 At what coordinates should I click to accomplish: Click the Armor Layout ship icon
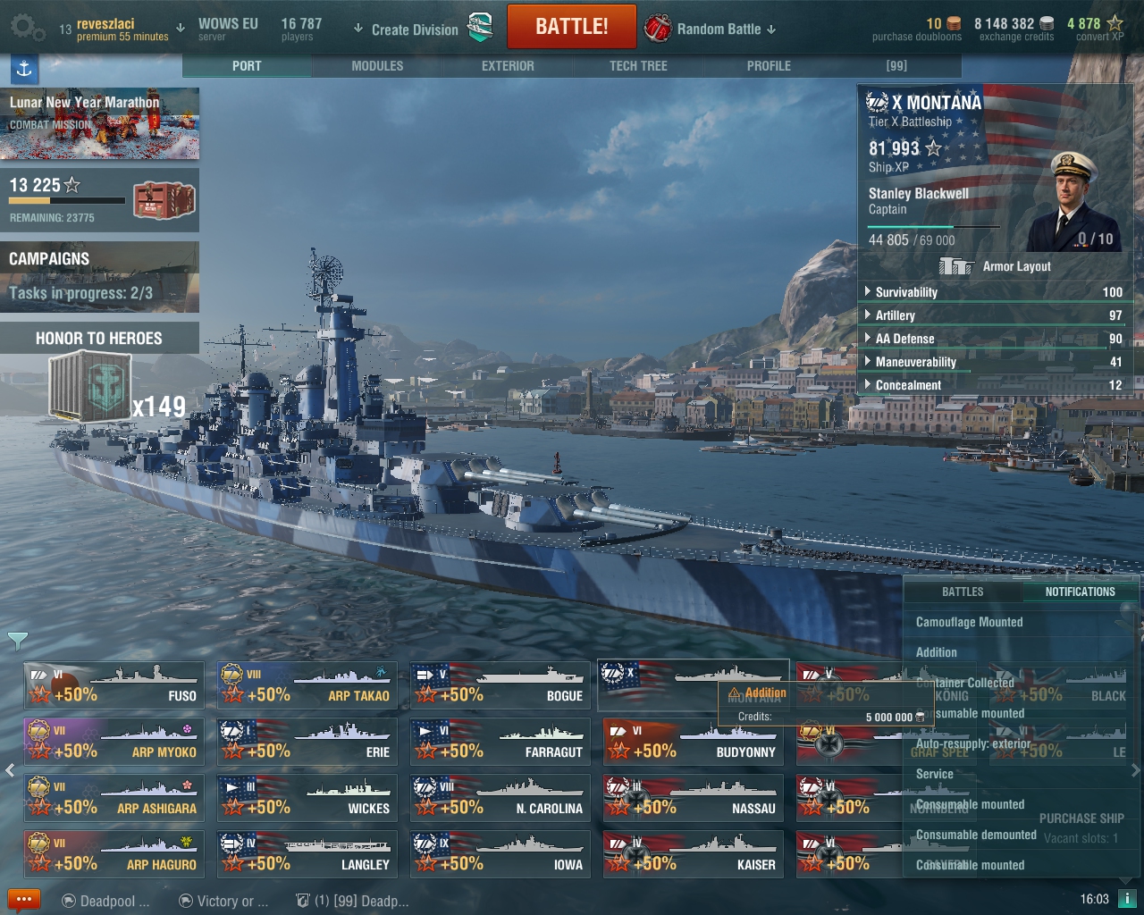[956, 265]
